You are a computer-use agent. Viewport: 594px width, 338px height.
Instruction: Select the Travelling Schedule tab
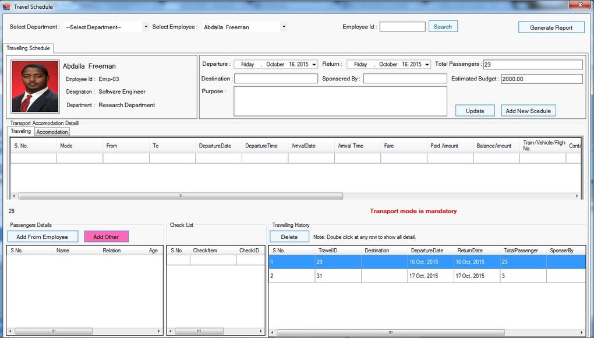click(x=28, y=48)
